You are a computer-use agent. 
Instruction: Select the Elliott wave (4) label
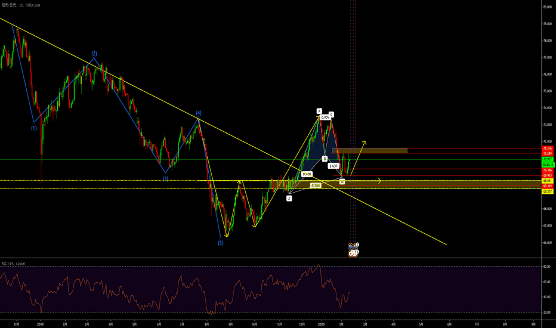pos(199,113)
